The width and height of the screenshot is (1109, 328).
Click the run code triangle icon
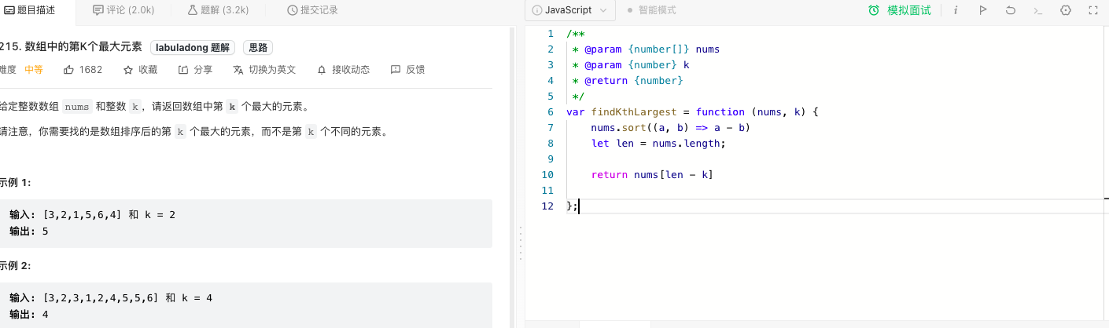coord(983,10)
